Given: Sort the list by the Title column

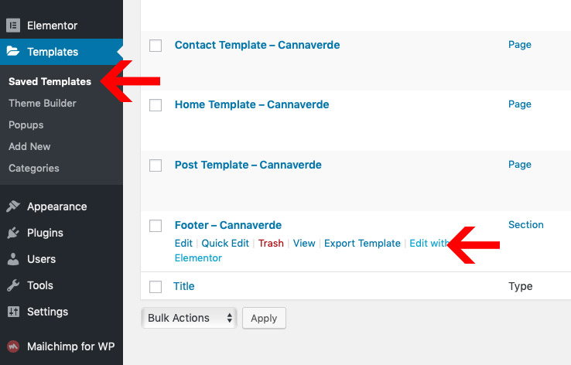Looking at the screenshot, I should [184, 286].
